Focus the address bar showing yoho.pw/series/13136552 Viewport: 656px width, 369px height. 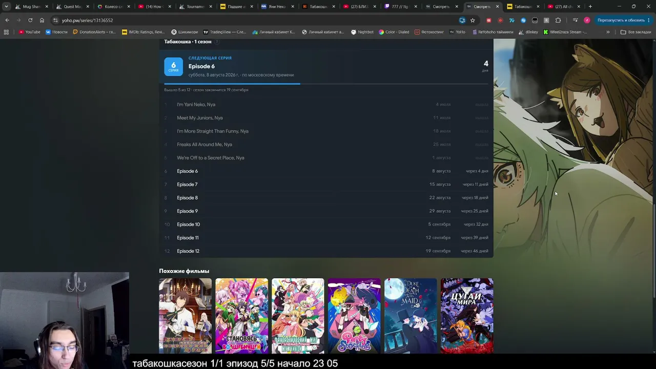(256, 20)
